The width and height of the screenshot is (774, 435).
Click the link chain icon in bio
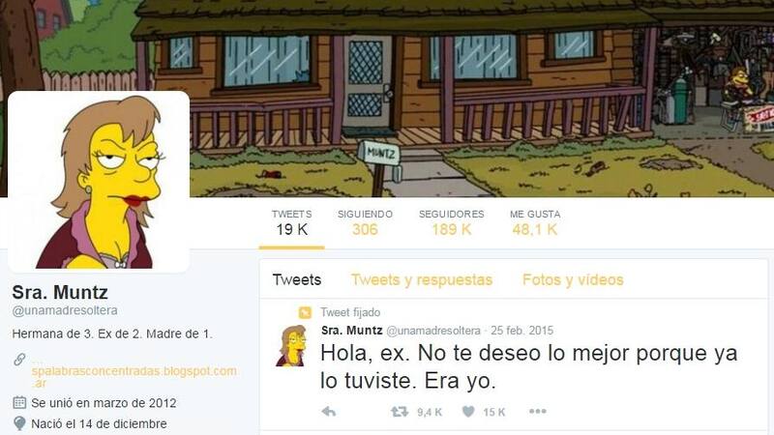(x=19, y=360)
